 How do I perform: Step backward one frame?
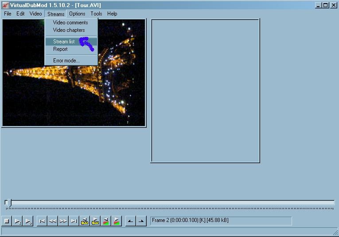click(x=53, y=221)
